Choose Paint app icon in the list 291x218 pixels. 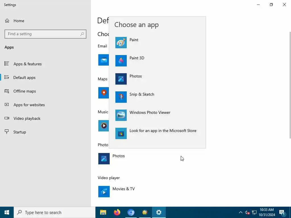pyautogui.click(x=121, y=43)
